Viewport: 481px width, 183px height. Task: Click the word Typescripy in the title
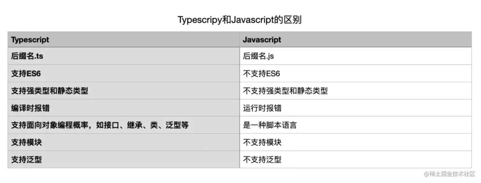[x=200, y=20]
